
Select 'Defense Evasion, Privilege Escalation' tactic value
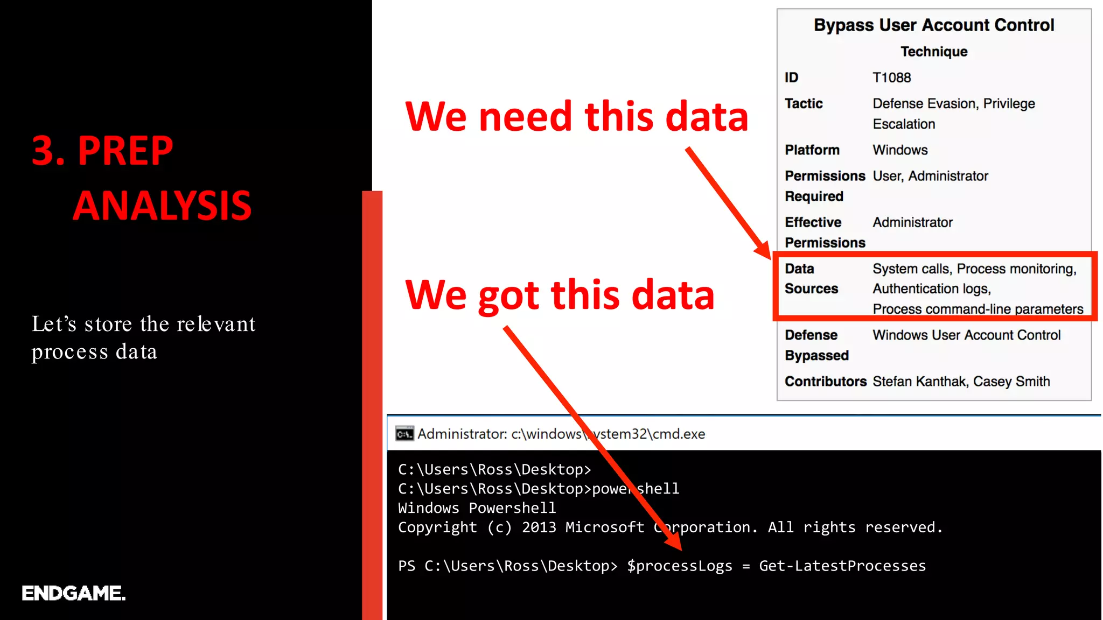[954, 114]
